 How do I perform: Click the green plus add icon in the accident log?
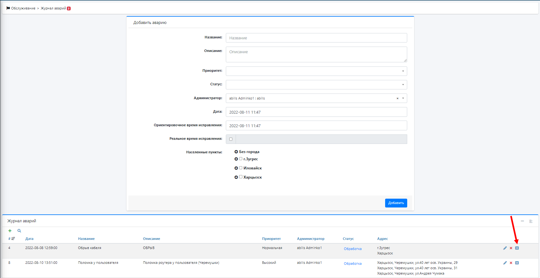pos(10,231)
